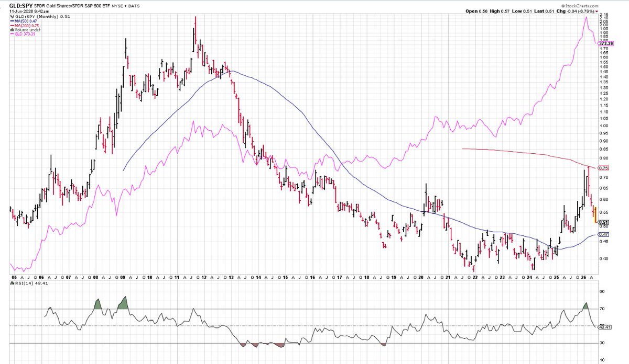
Task: Click the 17 year label on time axis
Action: coord(339,277)
